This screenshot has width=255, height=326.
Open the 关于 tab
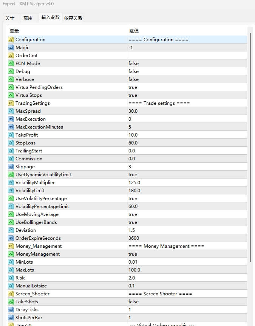(10, 18)
